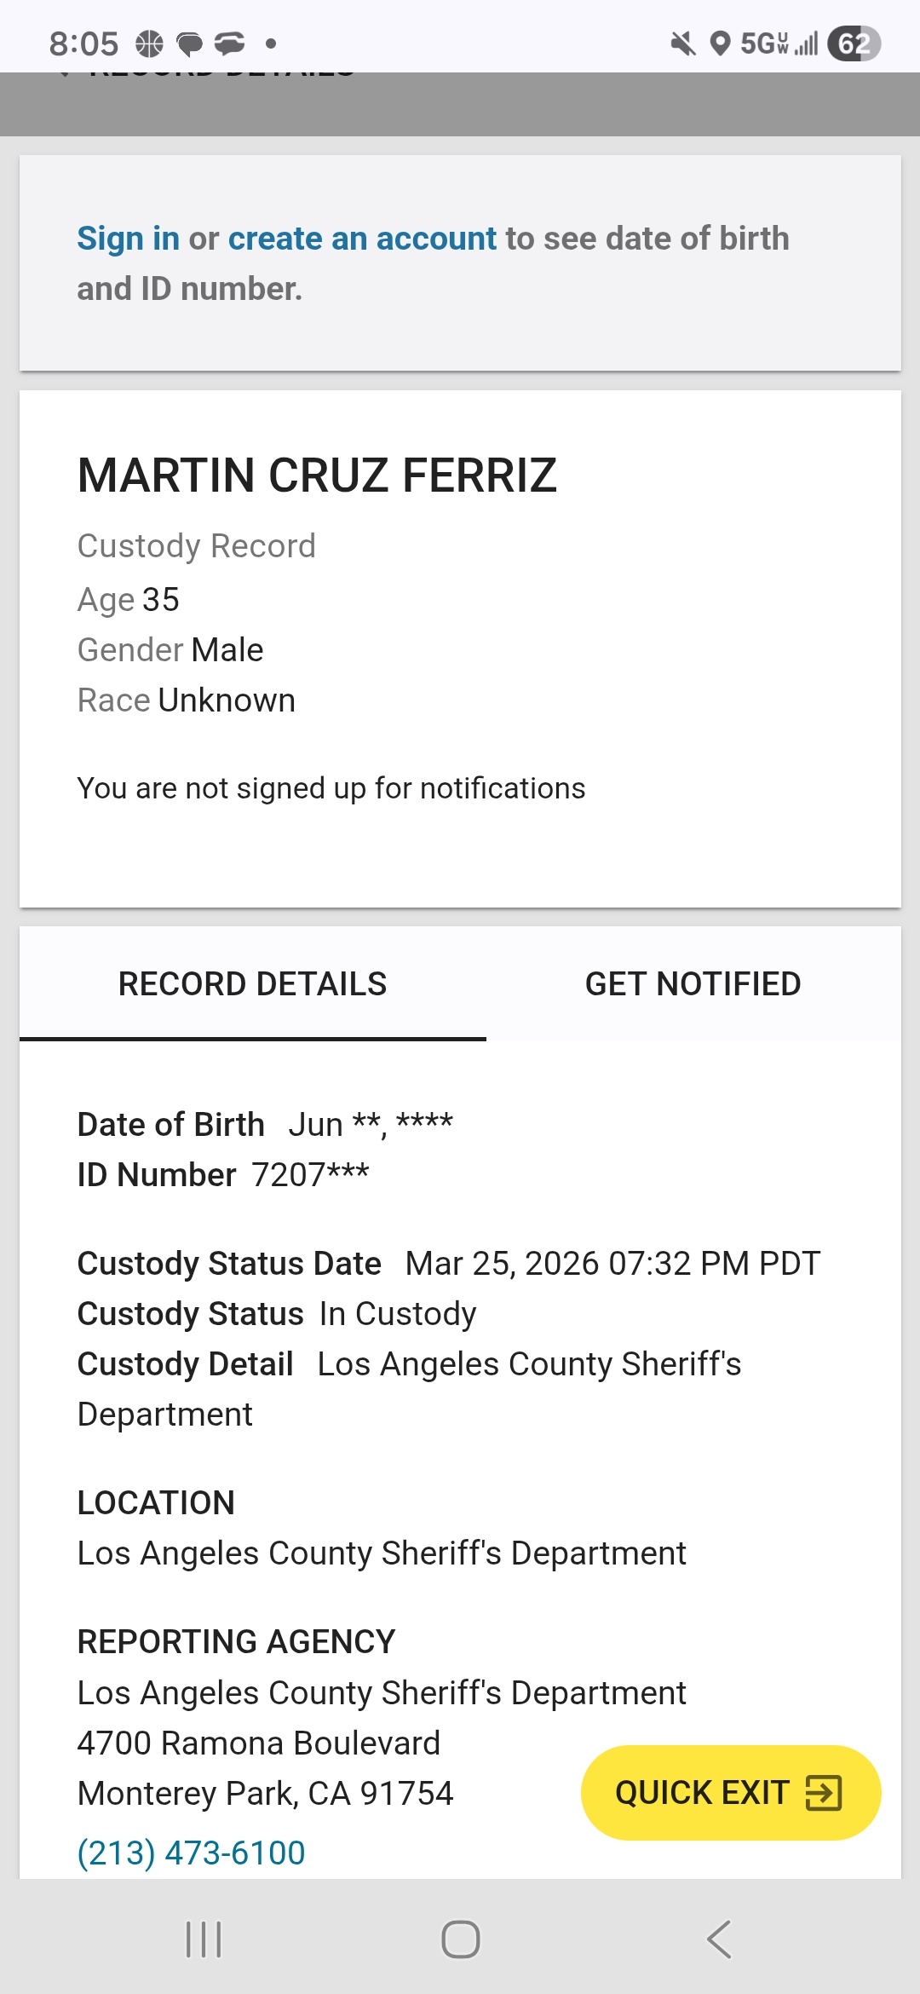The width and height of the screenshot is (920, 1994).
Task: Call the (213) 473-6100 phone number
Action: (191, 1853)
